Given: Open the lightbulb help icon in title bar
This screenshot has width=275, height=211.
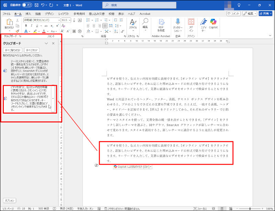Looking at the screenshot, I should pos(239,5).
